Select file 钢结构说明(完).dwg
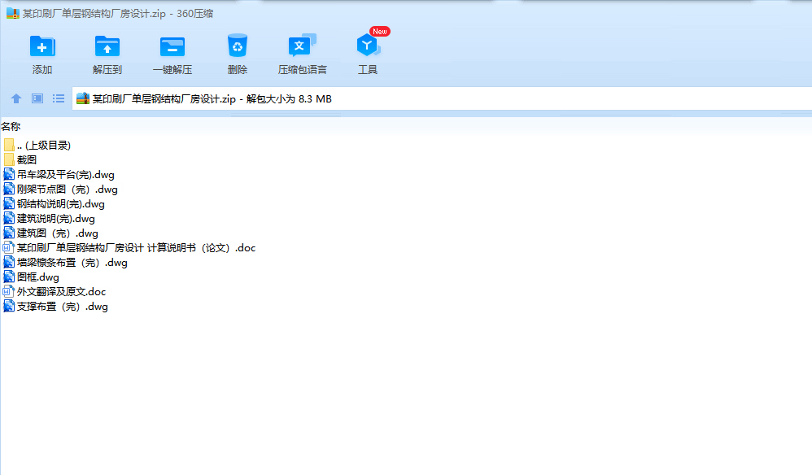The width and height of the screenshot is (812, 475). 54,204
